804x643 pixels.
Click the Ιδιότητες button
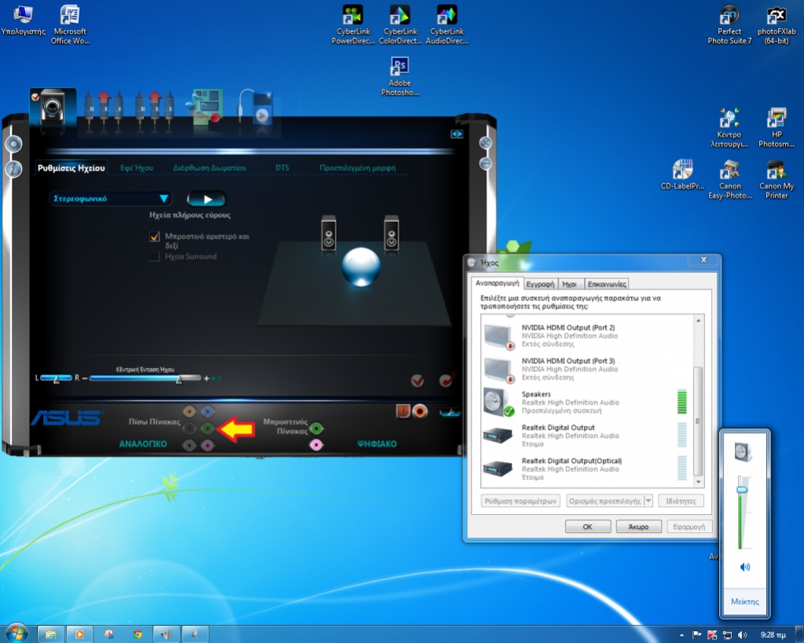point(681,501)
